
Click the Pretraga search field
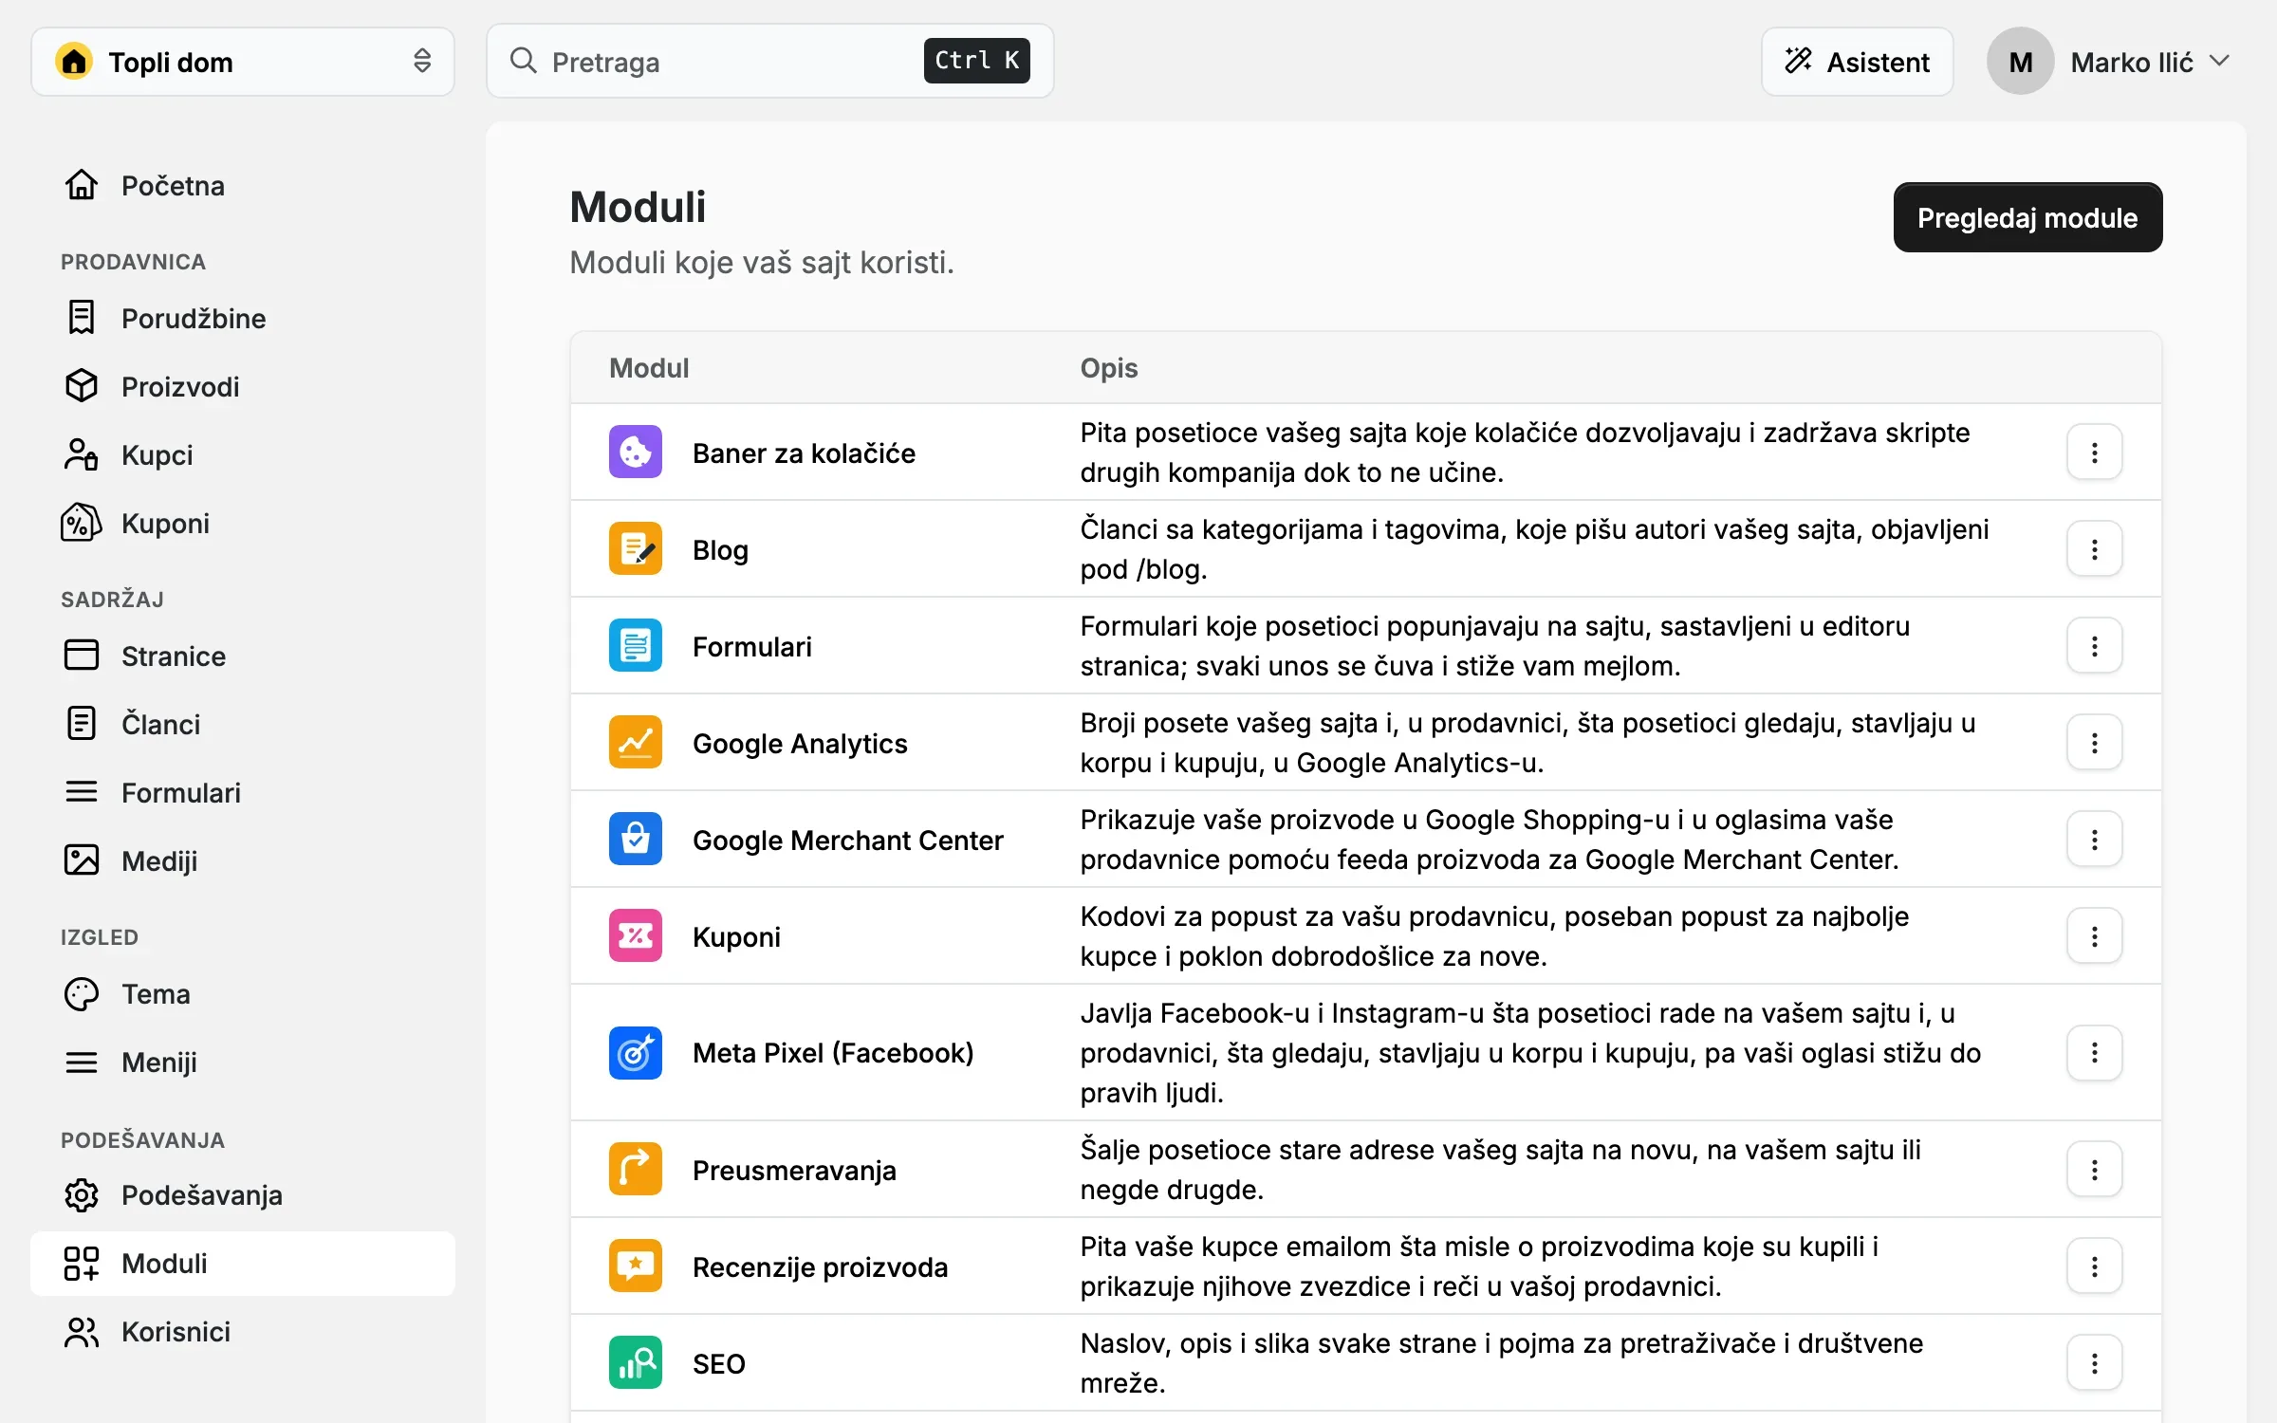[769, 62]
